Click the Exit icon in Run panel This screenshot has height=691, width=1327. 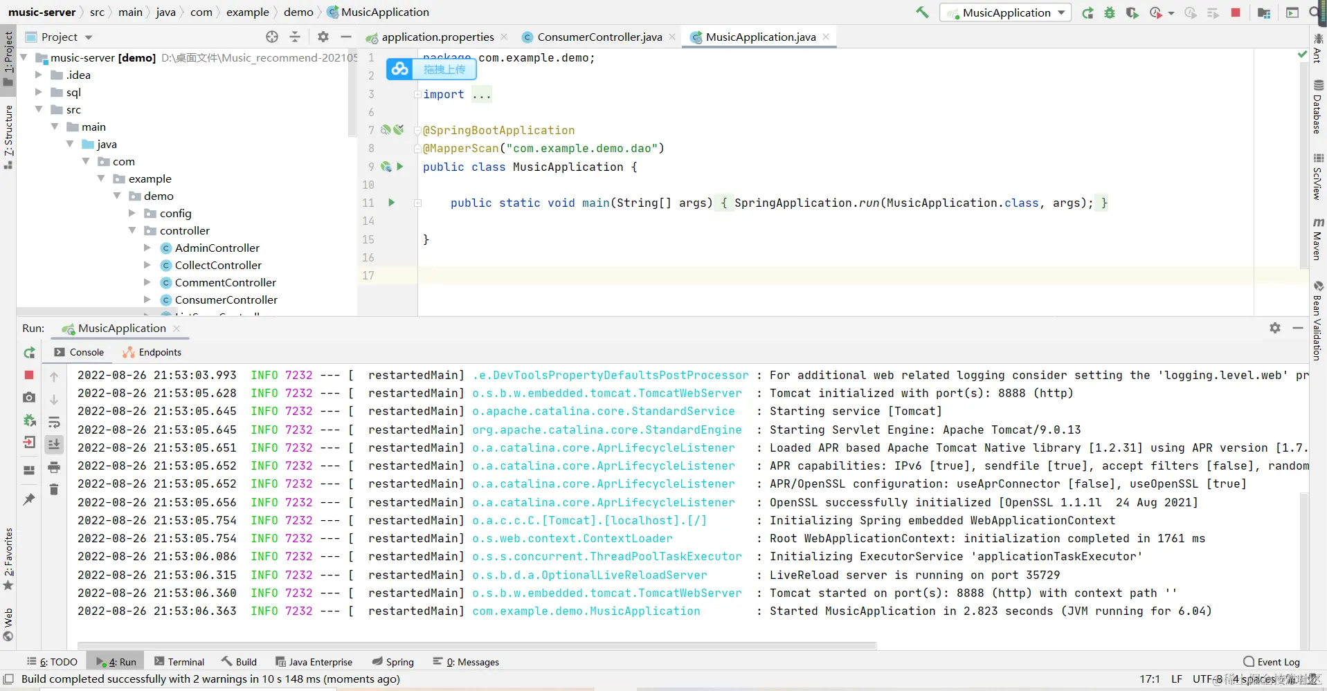[x=29, y=443]
